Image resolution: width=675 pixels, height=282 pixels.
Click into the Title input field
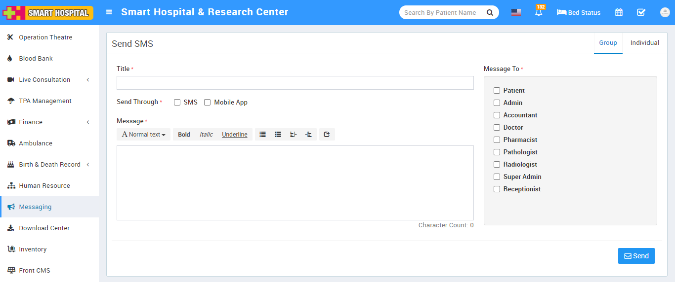[x=295, y=83]
